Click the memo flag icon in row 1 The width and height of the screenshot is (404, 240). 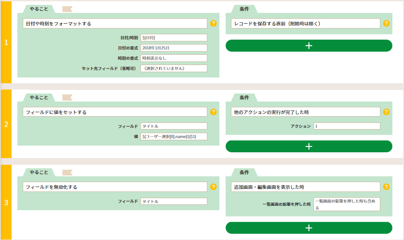click(x=67, y=9)
